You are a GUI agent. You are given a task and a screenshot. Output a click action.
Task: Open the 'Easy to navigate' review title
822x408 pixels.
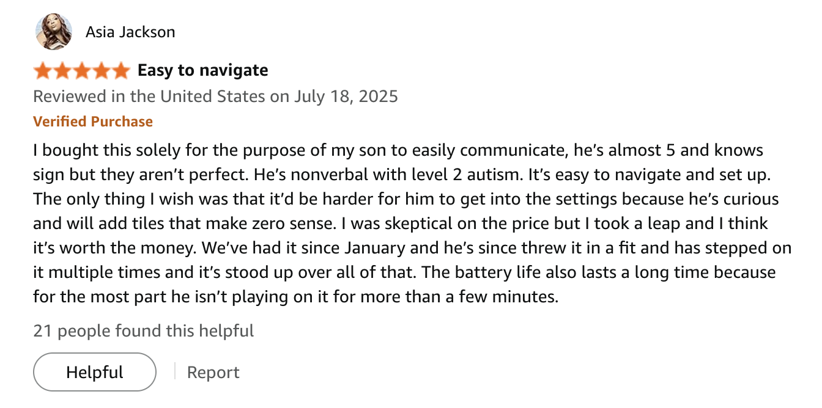click(203, 70)
